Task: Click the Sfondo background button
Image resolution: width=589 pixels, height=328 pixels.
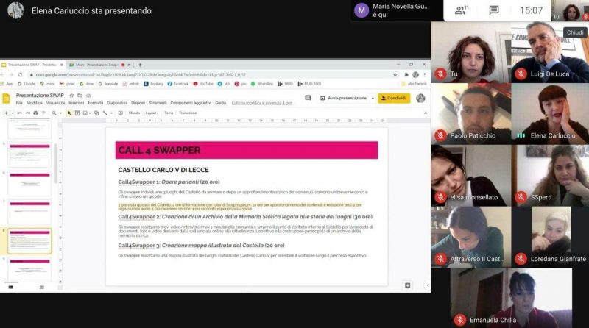Action: click(x=134, y=113)
